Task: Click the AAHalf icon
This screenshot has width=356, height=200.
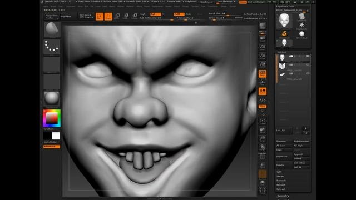Action: tap(263, 65)
